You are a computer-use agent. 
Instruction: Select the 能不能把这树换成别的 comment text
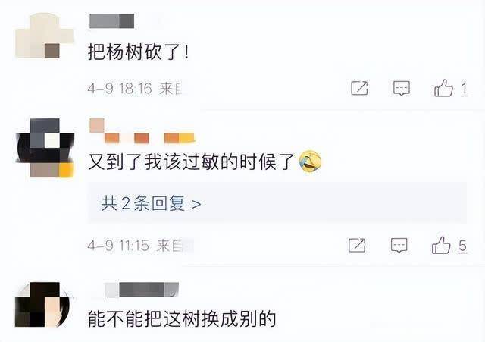pos(182,318)
